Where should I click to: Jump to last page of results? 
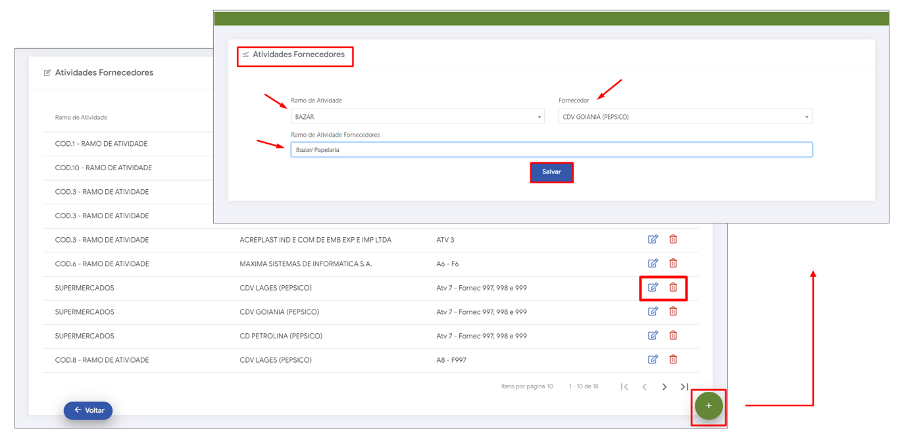tap(684, 387)
